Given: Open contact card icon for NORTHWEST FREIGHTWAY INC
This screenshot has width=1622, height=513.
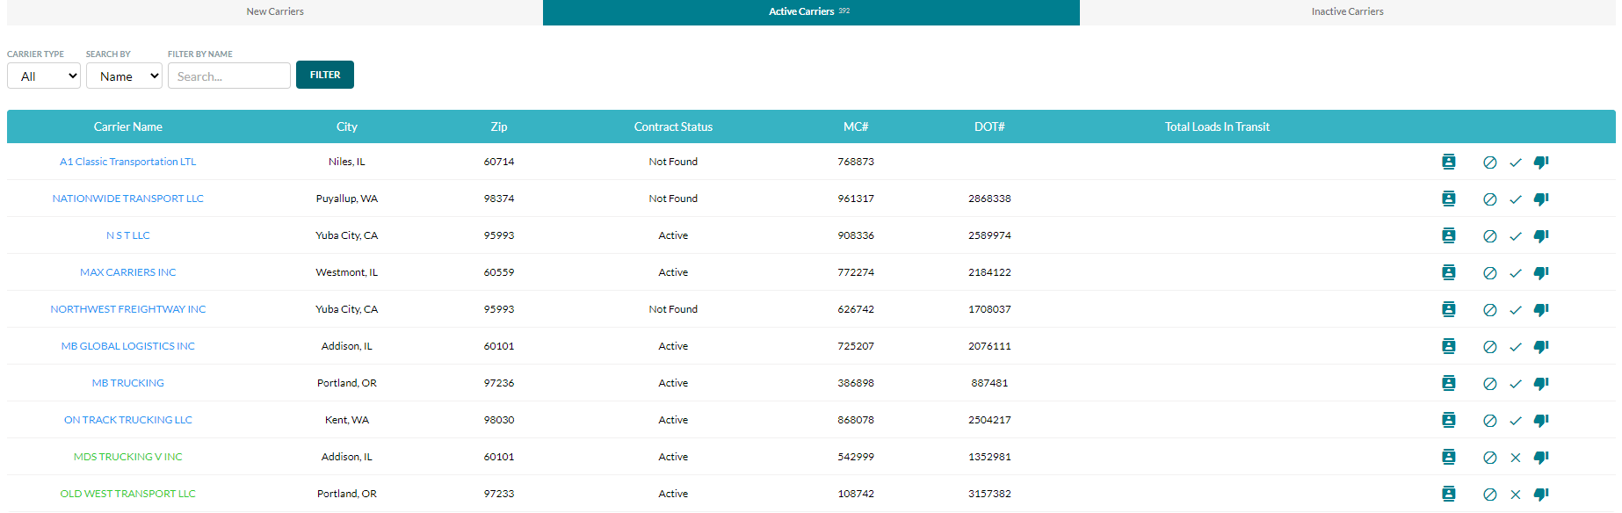Looking at the screenshot, I should (x=1449, y=309).
